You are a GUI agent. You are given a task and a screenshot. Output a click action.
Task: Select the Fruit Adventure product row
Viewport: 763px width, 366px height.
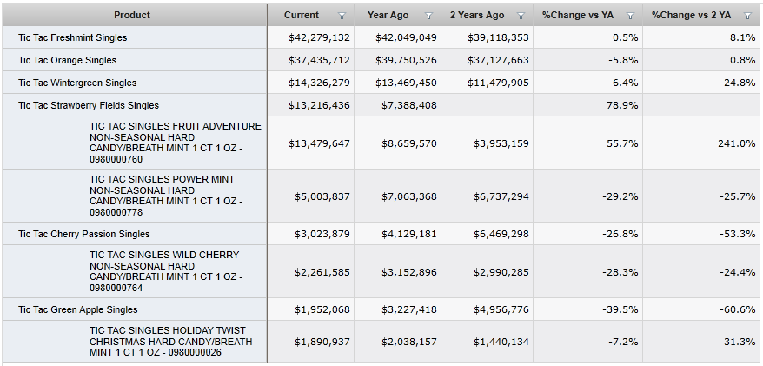(x=175, y=143)
